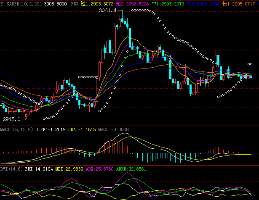Select the blue 中2:2995.2968 legend entry
The image size is (259, 200).
click(203, 4)
